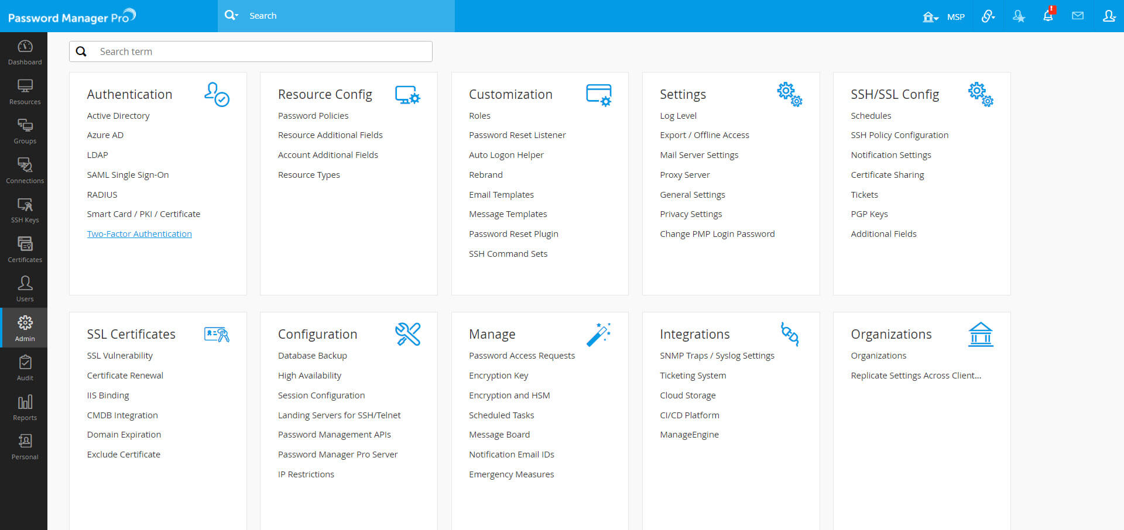The width and height of the screenshot is (1124, 530).
Task: Open Users in the left sidebar
Action: [25, 289]
